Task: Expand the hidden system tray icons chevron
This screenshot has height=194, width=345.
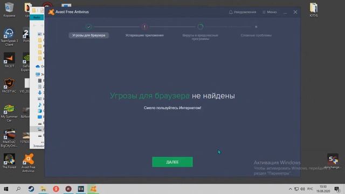Action: 290,189
